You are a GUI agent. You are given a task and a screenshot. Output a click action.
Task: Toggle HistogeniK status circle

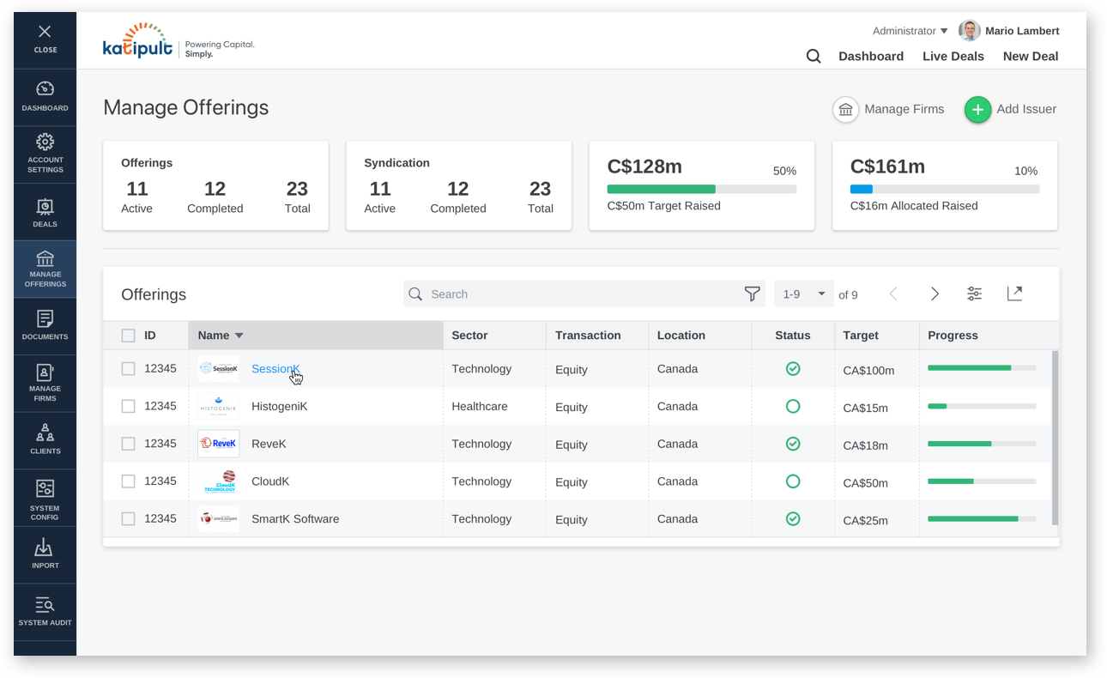pyautogui.click(x=793, y=407)
